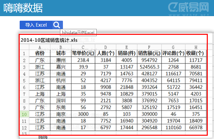
Task: Click the 人数(个) header cell
Action: 106,53
